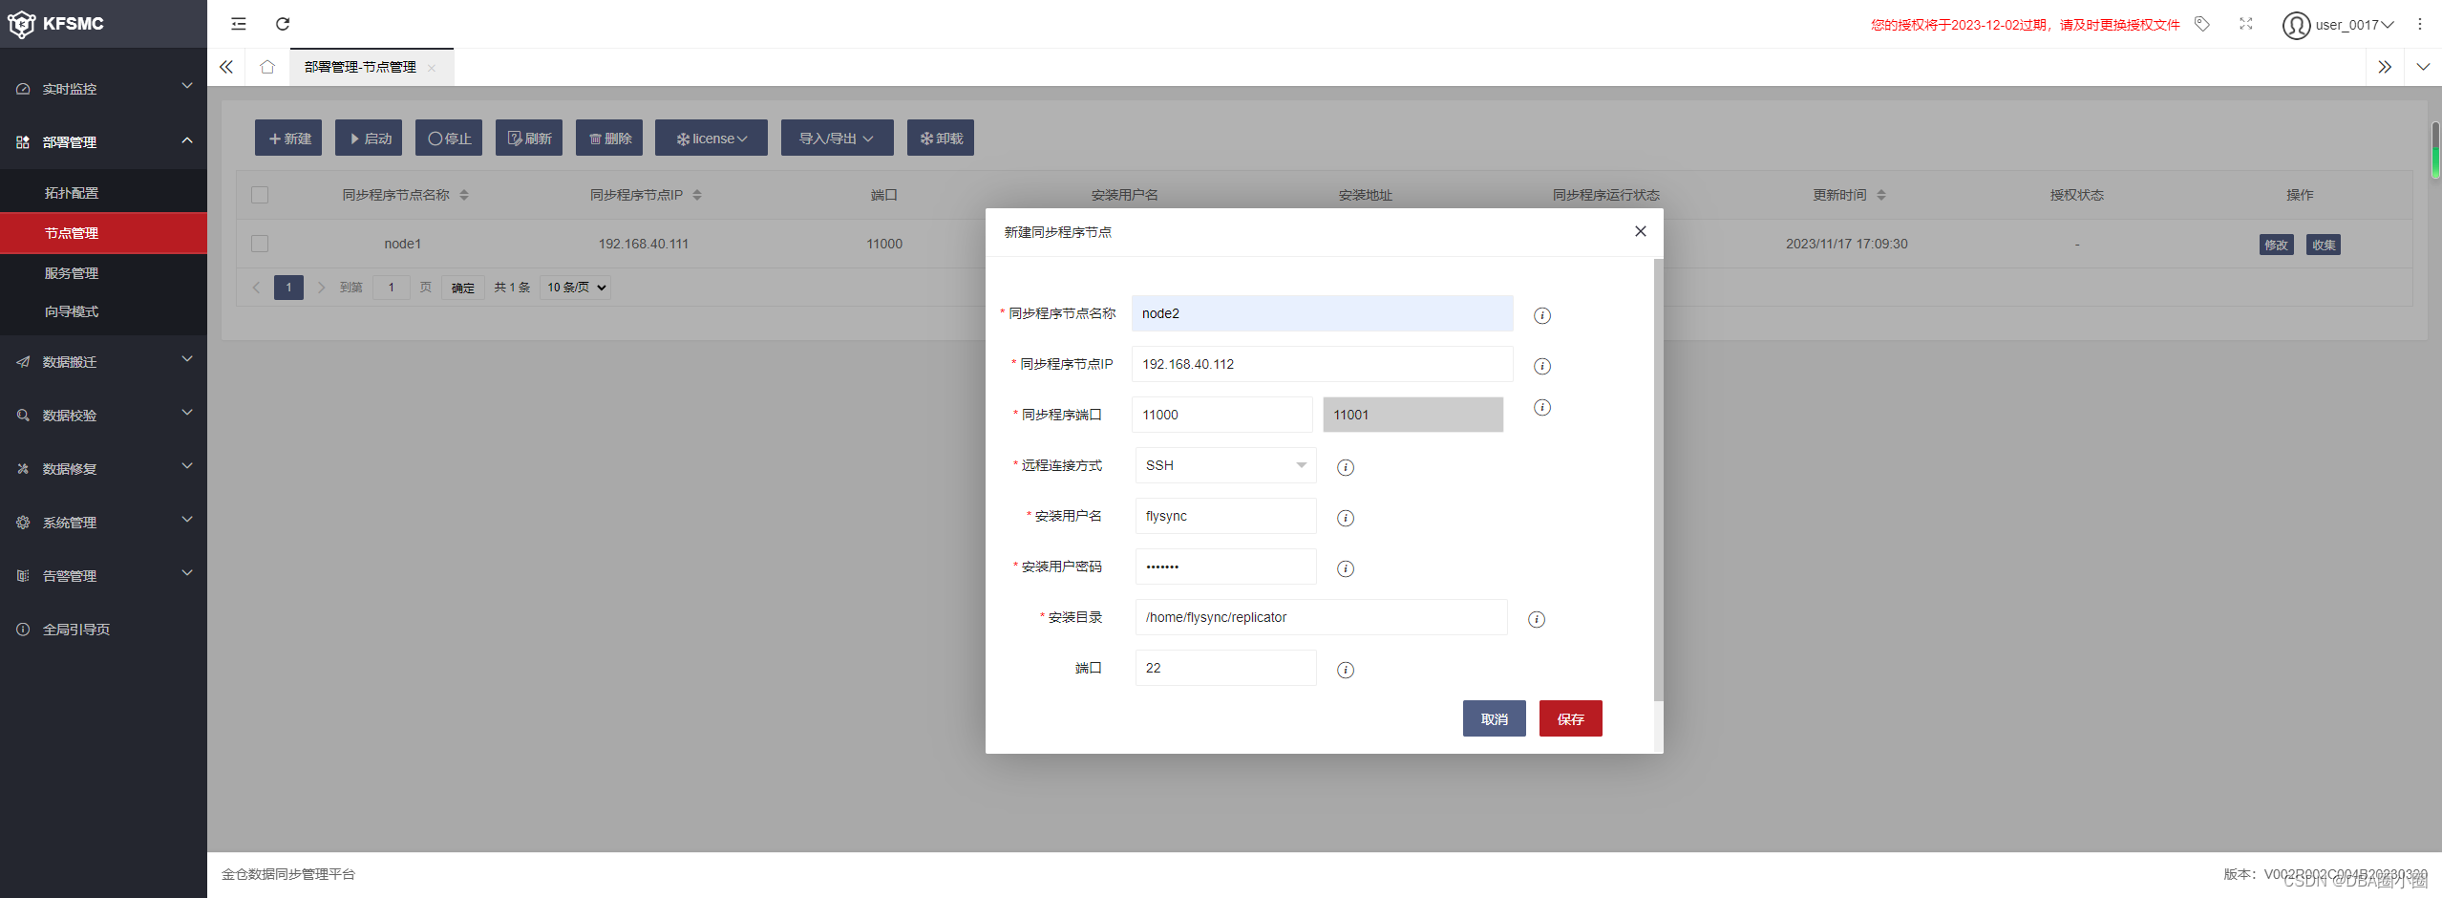The image size is (2442, 898).
Task: Collapse the sidebar menu toggle icon
Action: click(239, 24)
